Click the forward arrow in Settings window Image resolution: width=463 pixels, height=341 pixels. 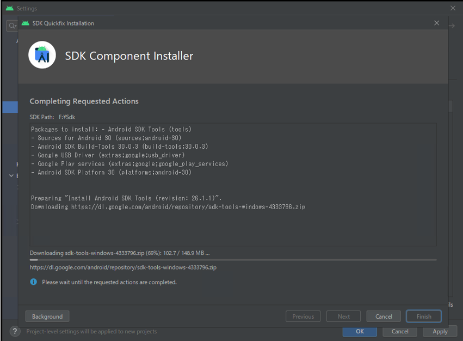click(452, 26)
